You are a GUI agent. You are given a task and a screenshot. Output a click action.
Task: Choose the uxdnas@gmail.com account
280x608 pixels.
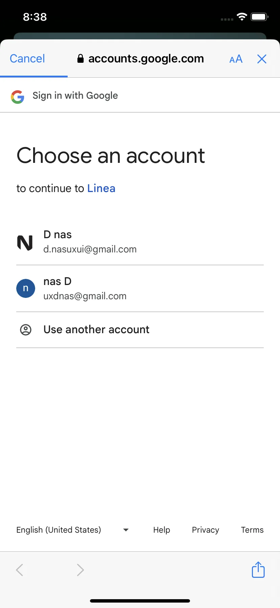(140, 289)
